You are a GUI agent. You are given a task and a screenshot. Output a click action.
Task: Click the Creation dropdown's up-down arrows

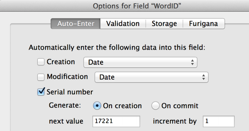(x=193, y=62)
